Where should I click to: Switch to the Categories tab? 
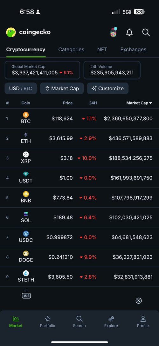coord(71,50)
